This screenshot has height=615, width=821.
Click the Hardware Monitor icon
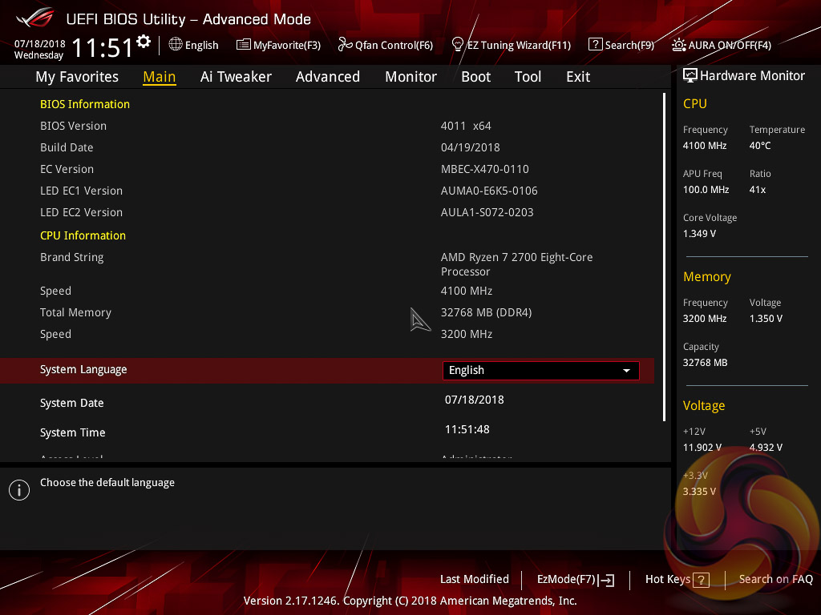tap(690, 75)
